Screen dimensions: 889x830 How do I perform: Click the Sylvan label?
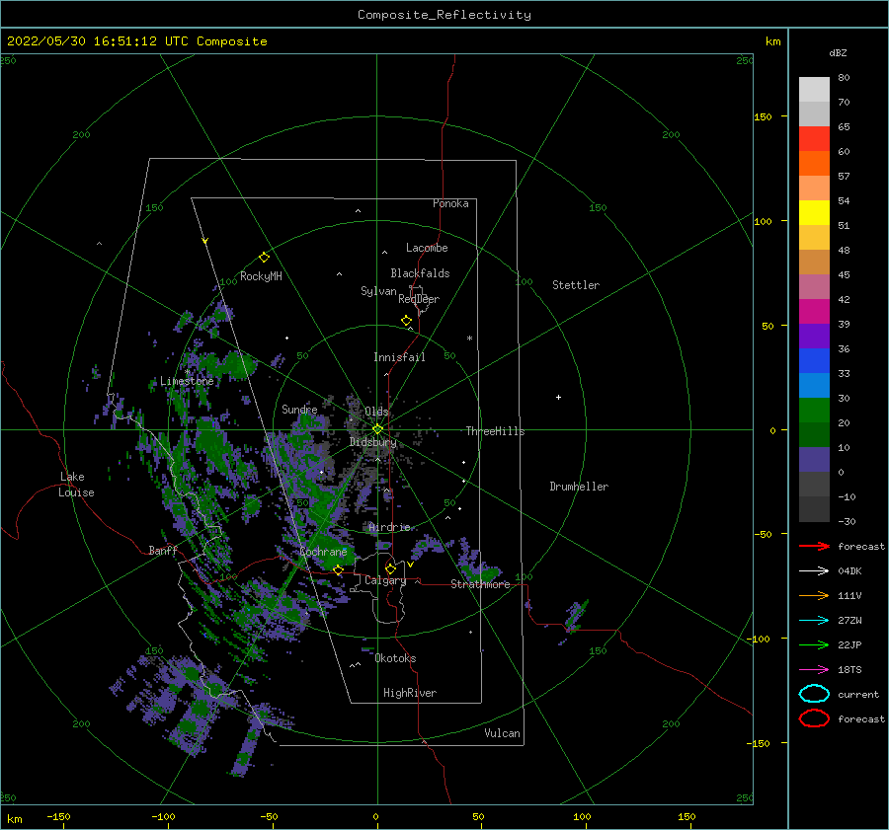[x=378, y=291]
